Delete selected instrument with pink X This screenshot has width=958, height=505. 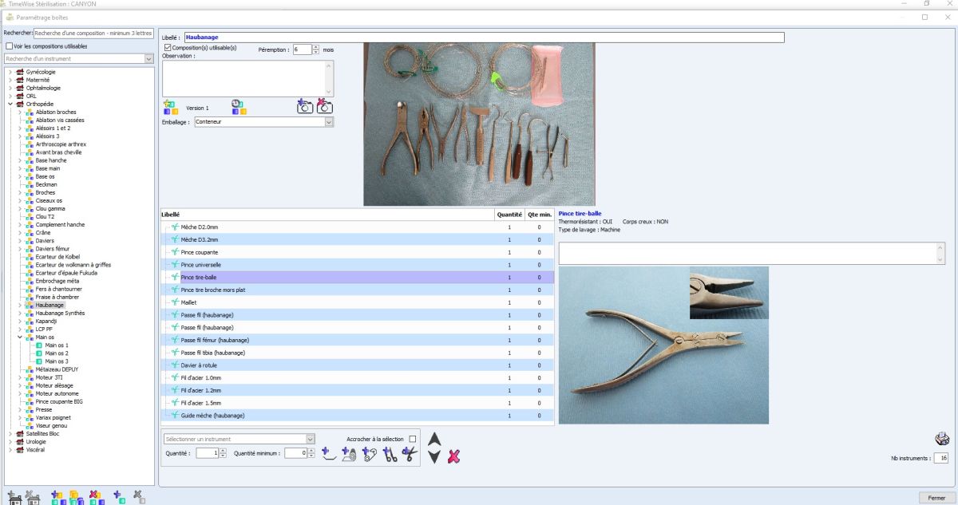[x=453, y=456]
